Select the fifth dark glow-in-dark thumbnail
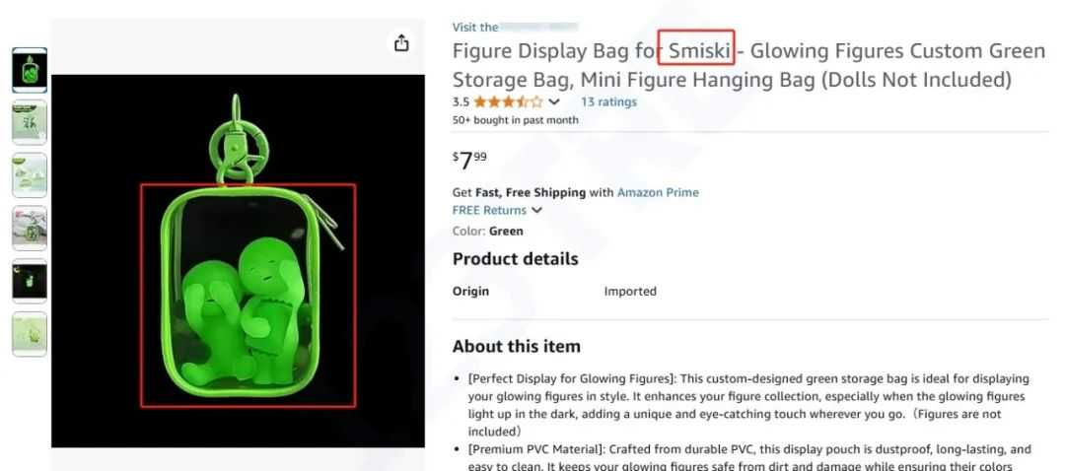The image size is (1065, 471). pos(30,281)
